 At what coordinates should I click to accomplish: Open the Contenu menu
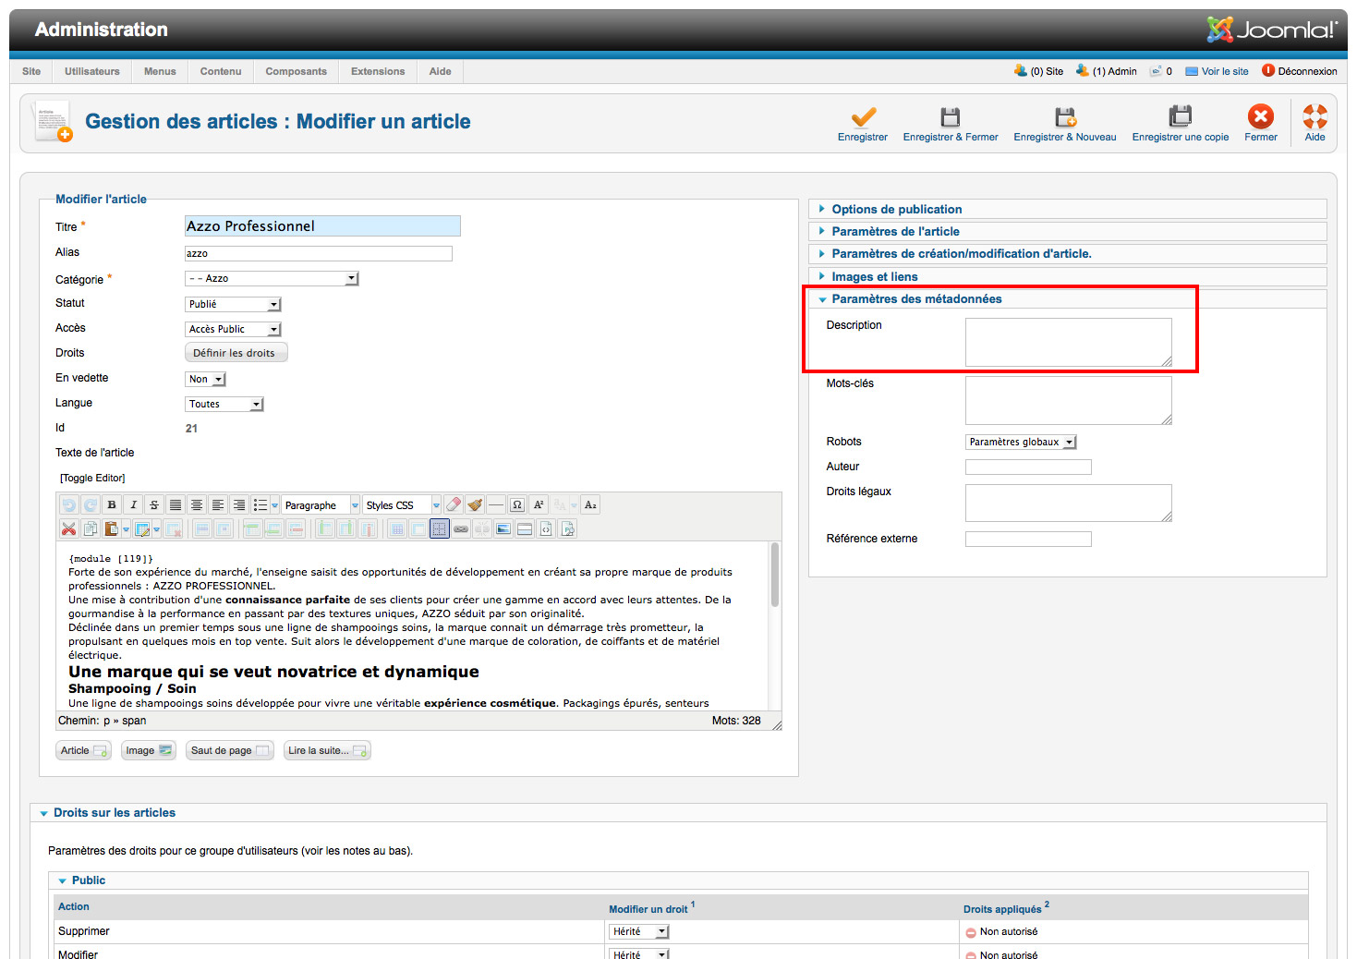(221, 71)
